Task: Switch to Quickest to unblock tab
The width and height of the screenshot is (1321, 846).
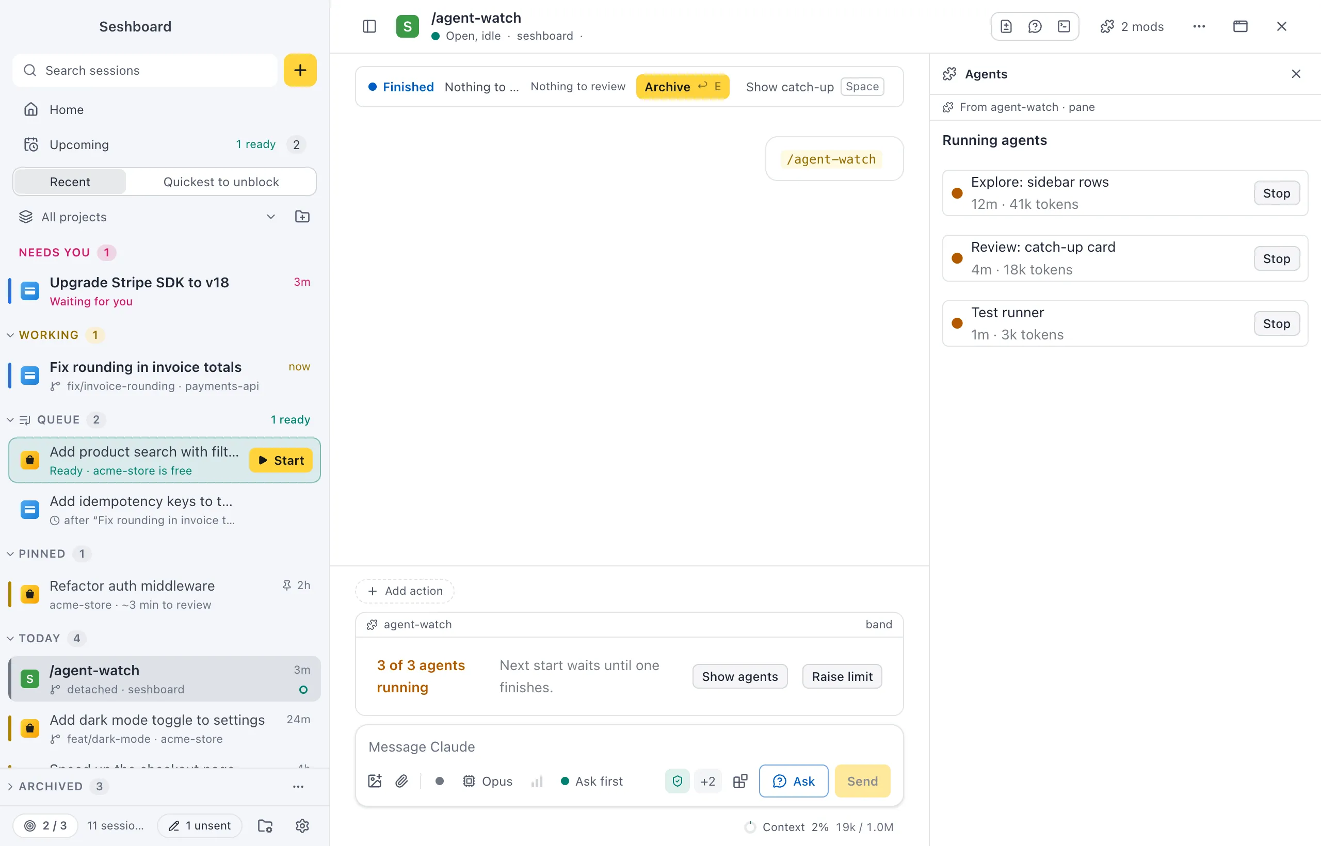Action: (x=221, y=181)
